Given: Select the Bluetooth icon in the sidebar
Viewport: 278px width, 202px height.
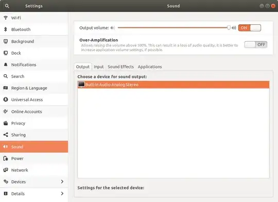Looking at the screenshot, I should coord(6,29).
